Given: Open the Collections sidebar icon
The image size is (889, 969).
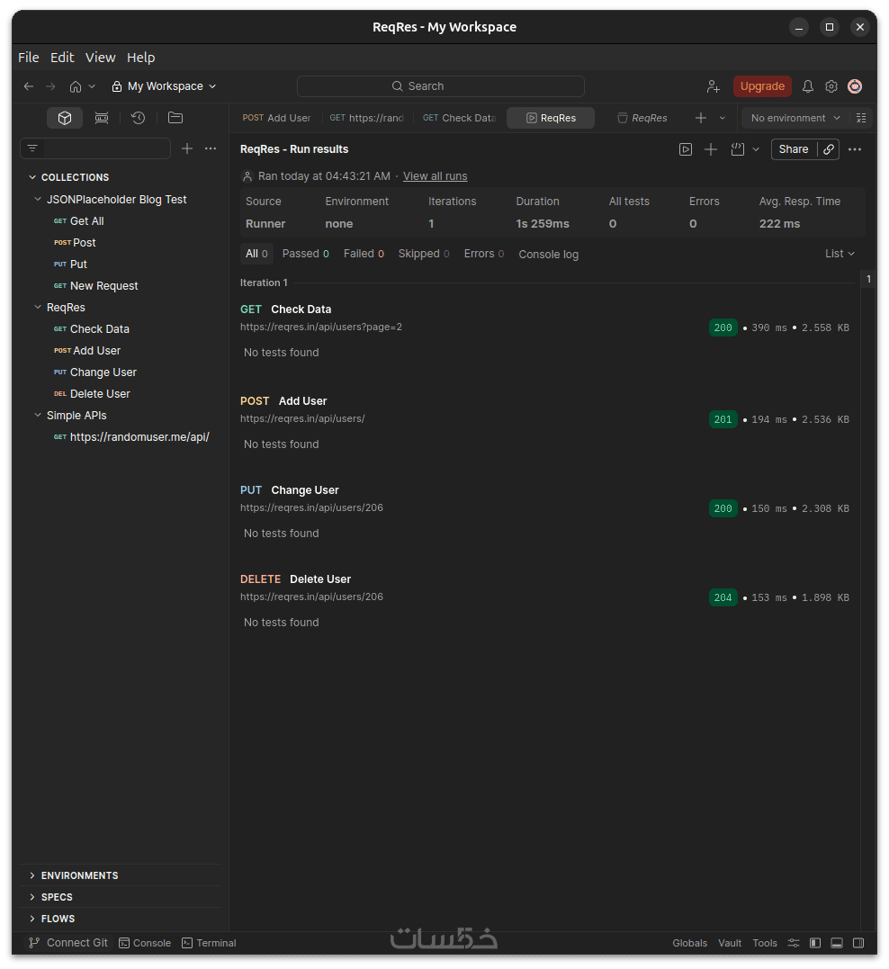Looking at the screenshot, I should tap(65, 118).
